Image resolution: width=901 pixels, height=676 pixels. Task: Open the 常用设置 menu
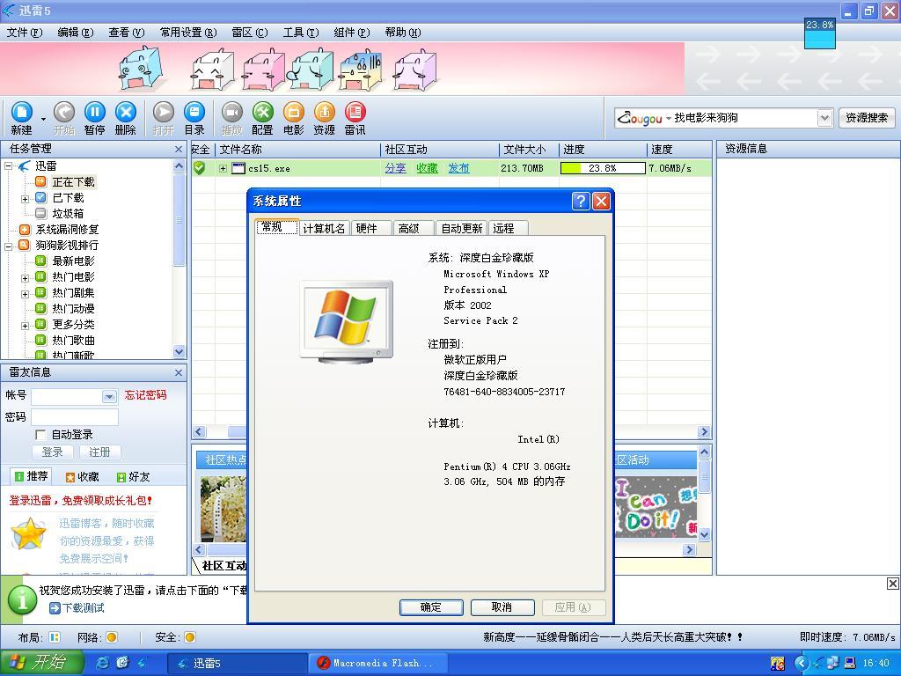[x=188, y=33]
